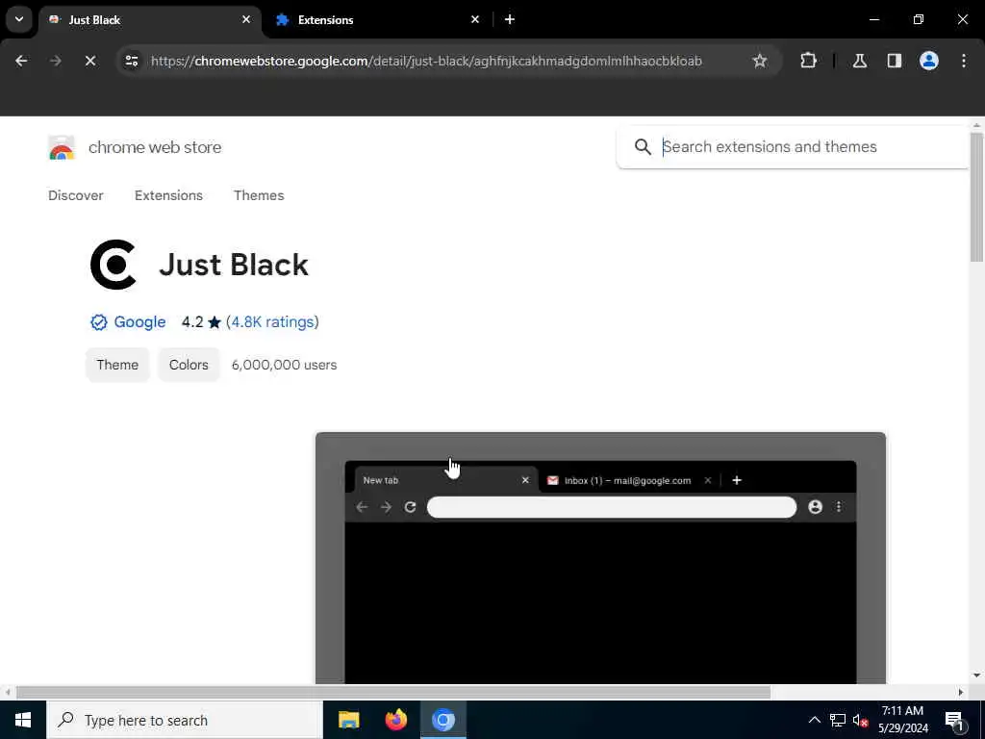Screen dimensions: 985x739
Task: Go back to previous page
Action: [x=21, y=61]
